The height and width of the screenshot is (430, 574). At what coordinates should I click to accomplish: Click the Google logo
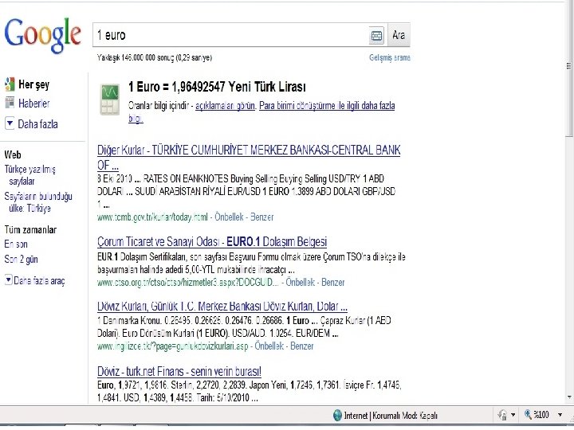(x=42, y=36)
